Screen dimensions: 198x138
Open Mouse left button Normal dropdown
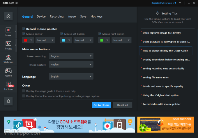(84, 40)
